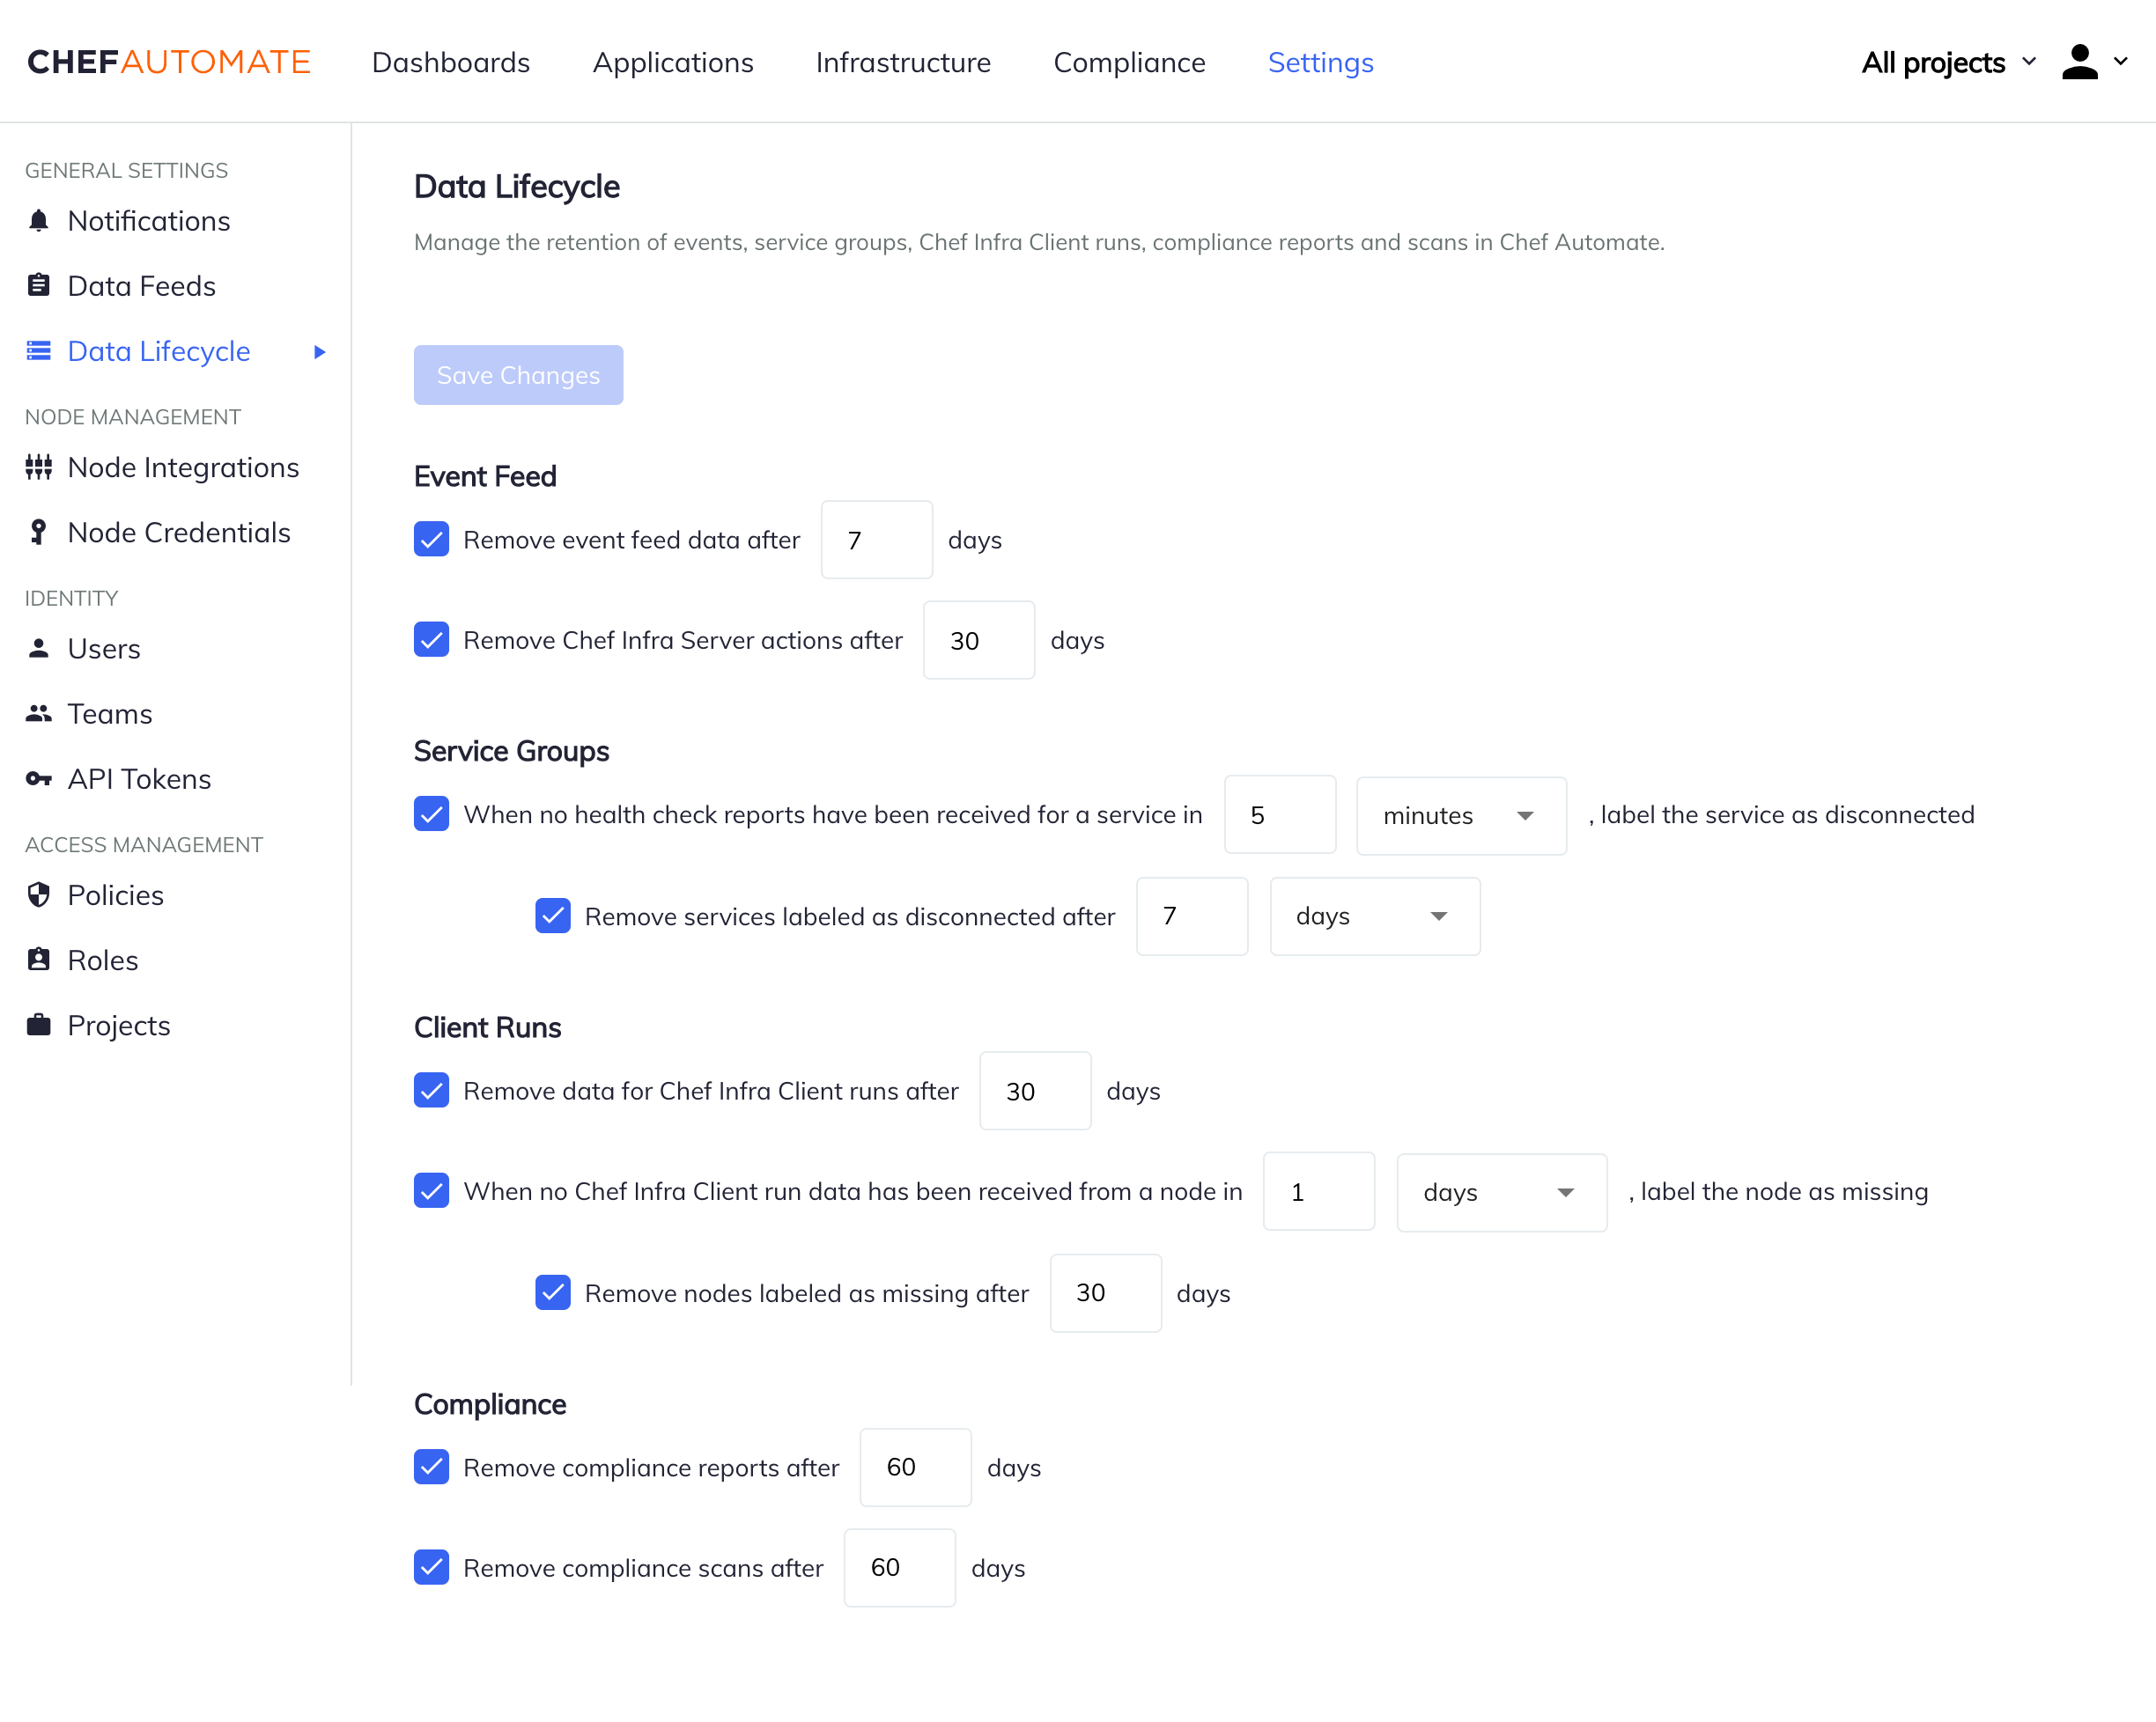
Task: Disable Remove nodes labeled as missing checkbox
Action: (x=552, y=1292)
